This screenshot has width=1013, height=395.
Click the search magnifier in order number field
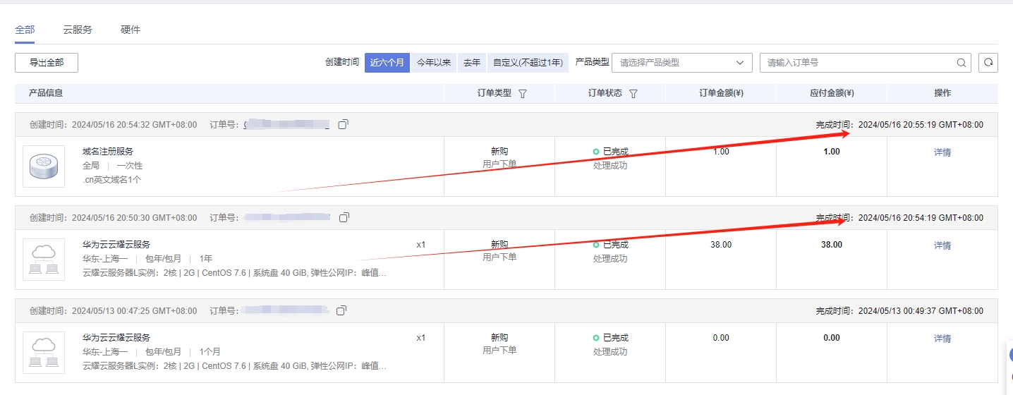click(x=962, y=63)
